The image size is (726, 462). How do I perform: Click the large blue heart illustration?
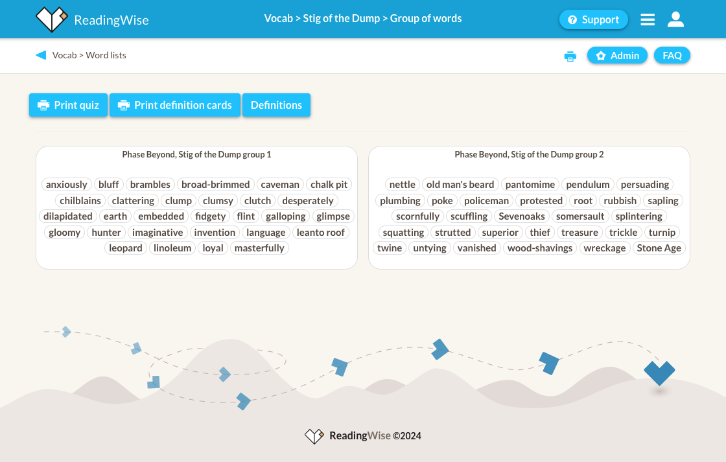click(x=659, y=373)
